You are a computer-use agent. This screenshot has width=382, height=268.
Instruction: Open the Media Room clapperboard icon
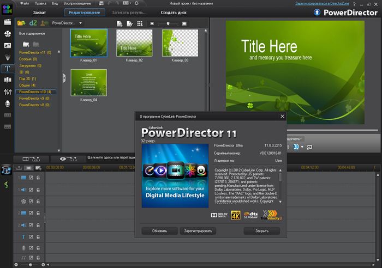pyautogui.click(x=7, y=23)
